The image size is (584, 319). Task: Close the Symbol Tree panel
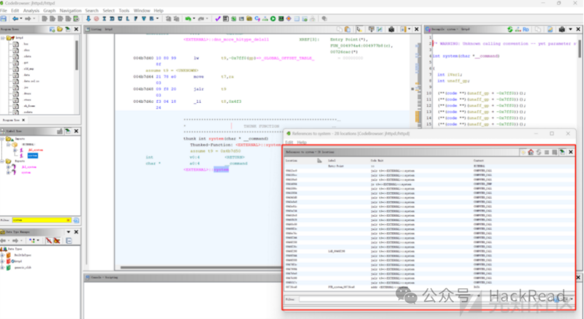click(76, 131)
